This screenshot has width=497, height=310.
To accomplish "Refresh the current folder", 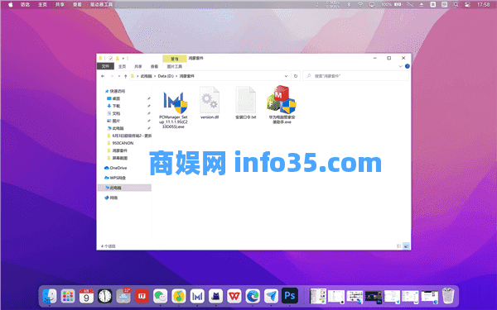I will pos(296,76).
